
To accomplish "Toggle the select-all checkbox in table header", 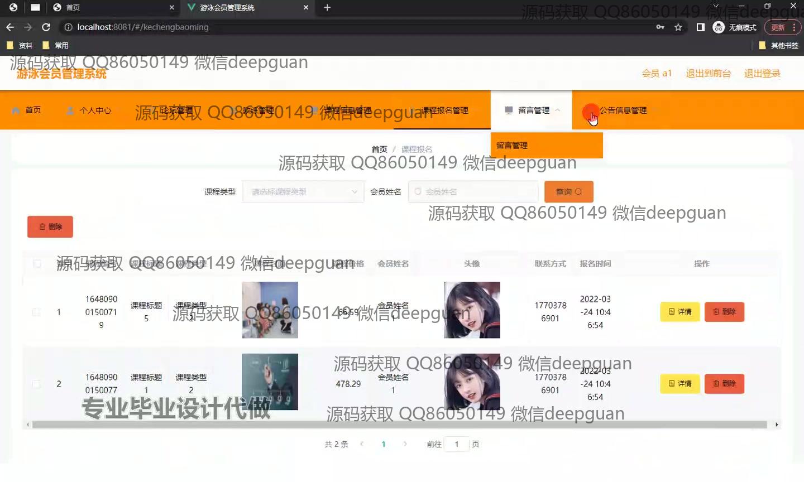I will tap(37, 263).
